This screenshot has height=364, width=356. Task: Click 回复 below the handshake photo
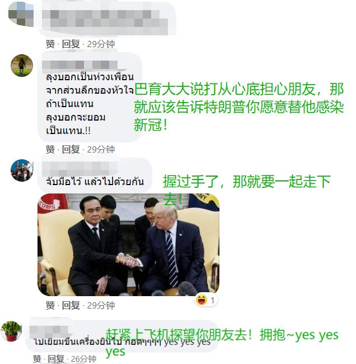pyautogui.click(x=71, y=306)
